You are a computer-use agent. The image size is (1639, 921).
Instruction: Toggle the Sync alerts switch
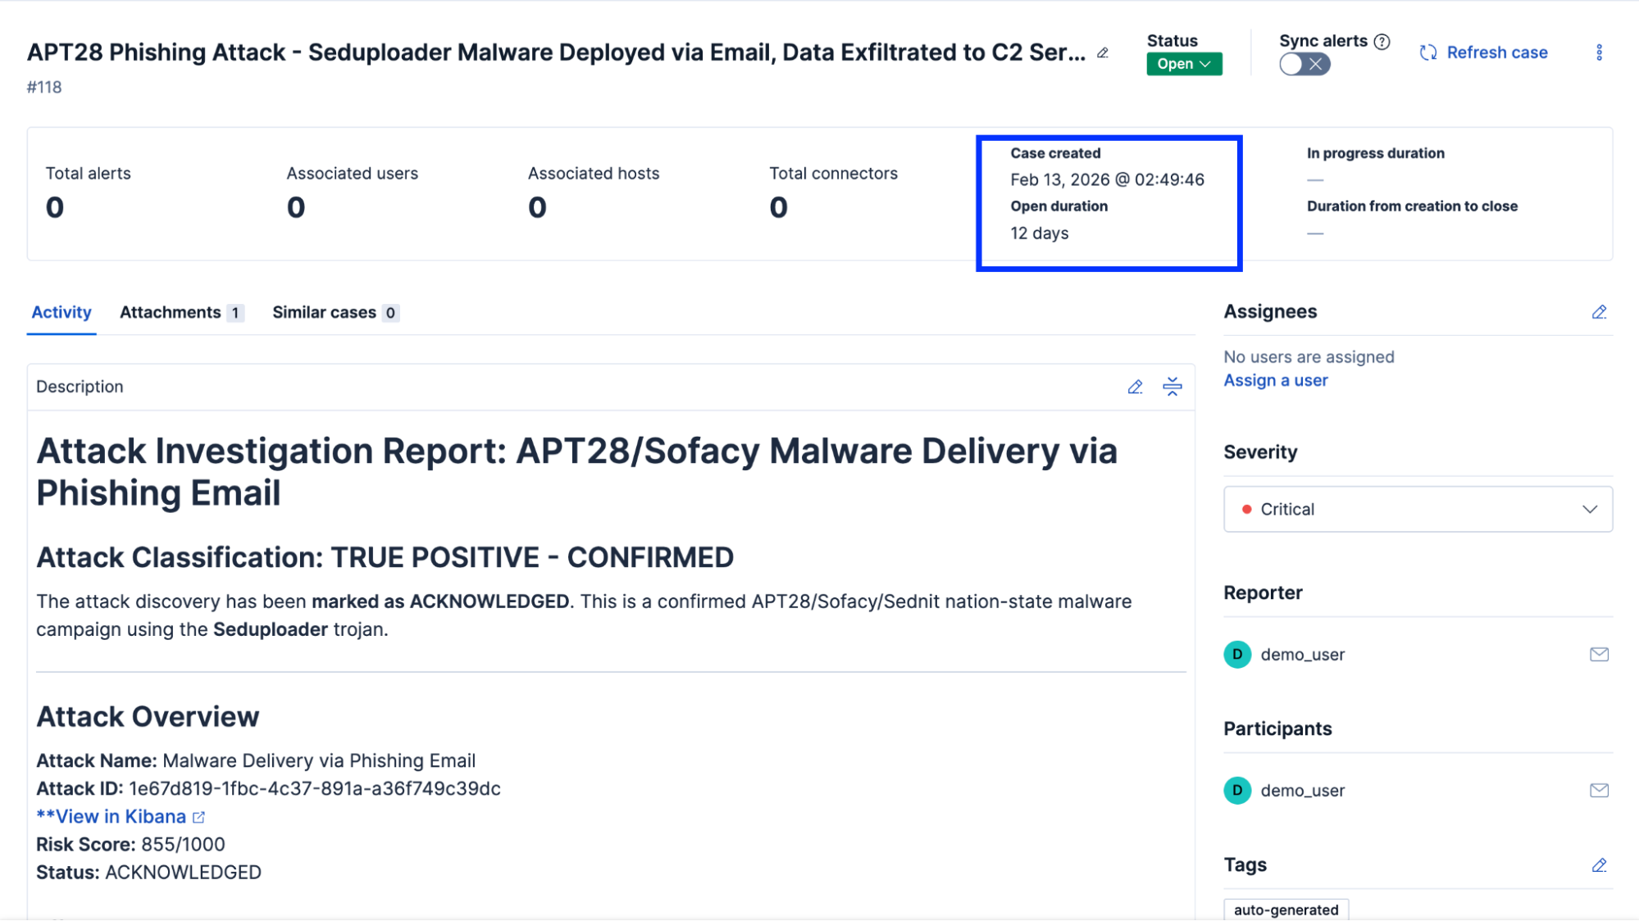(x=1304, y=64)
